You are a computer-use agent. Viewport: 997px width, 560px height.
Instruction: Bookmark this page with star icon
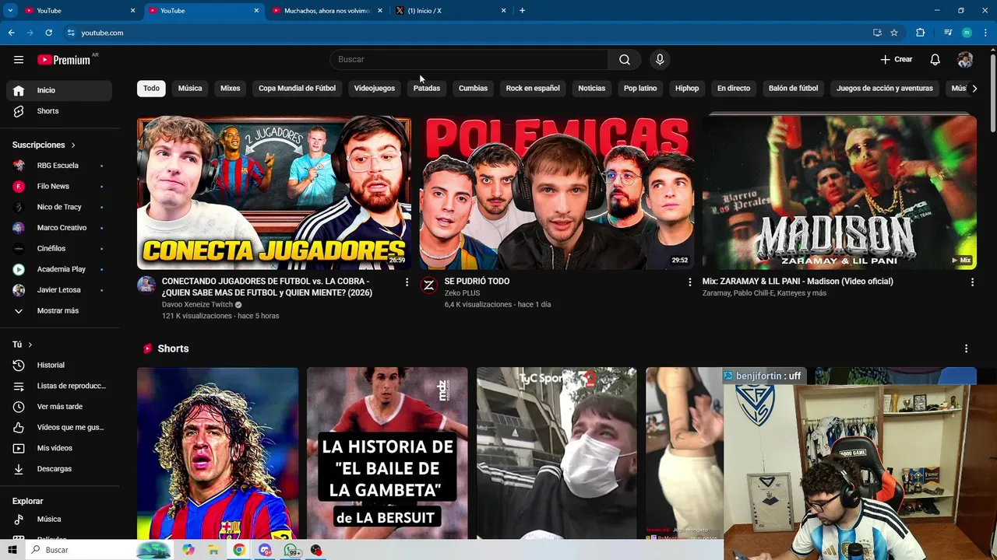pyautogui.click(x=894, y=33)
